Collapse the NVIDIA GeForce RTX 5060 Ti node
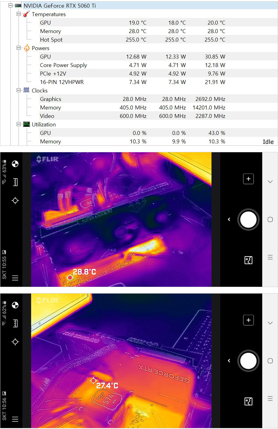The height and width of the screenshot is (429, 278). point(11,6)
